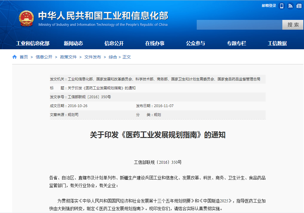Select 信息公开 in the main navigation
Viewport: 304px width, 213px height.
[x=114, y=43]
